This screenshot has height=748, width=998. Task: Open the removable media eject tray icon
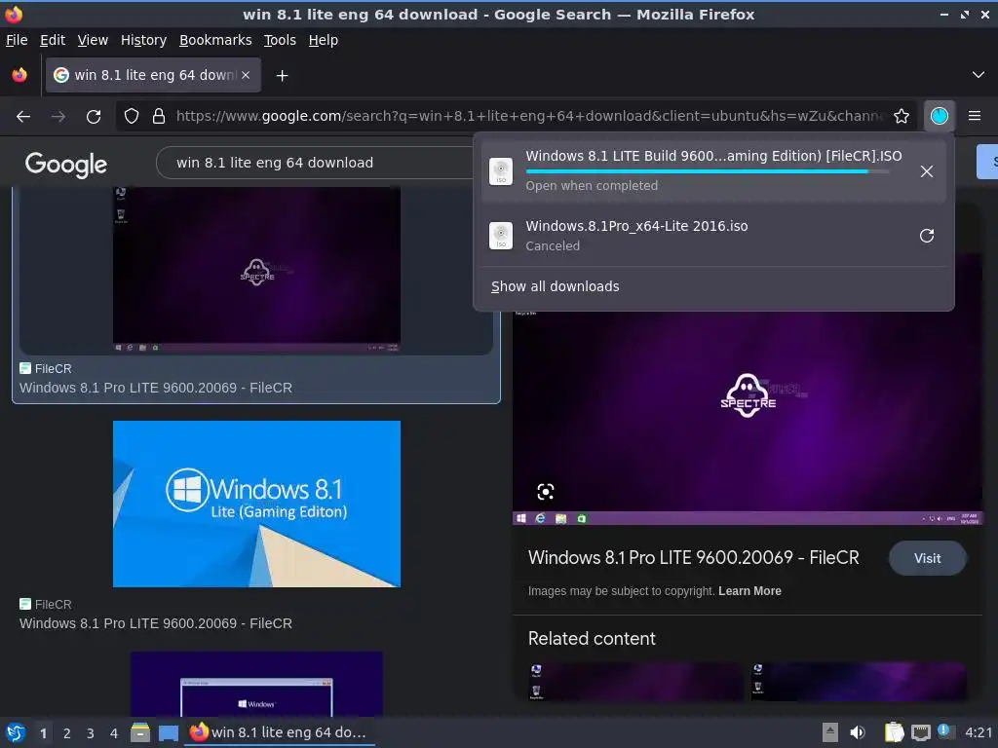tap(830, 732)
